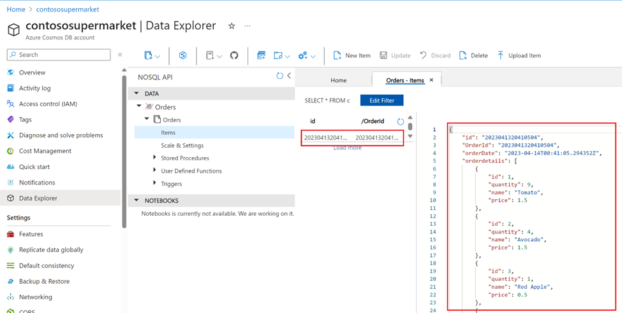Click the New Notebook toolbar icon
The width and height of the screenshot is (622, 313).
(210, 56)
